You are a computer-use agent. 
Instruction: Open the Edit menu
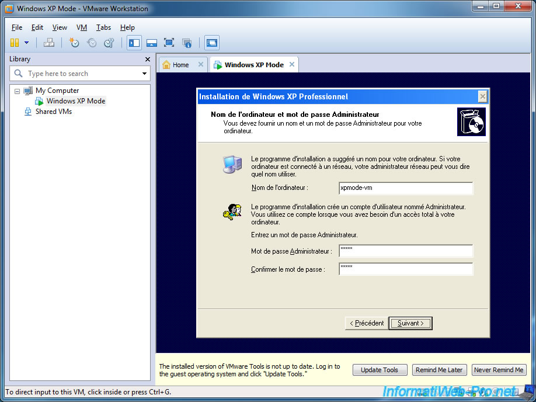click(x=37, y=27)
